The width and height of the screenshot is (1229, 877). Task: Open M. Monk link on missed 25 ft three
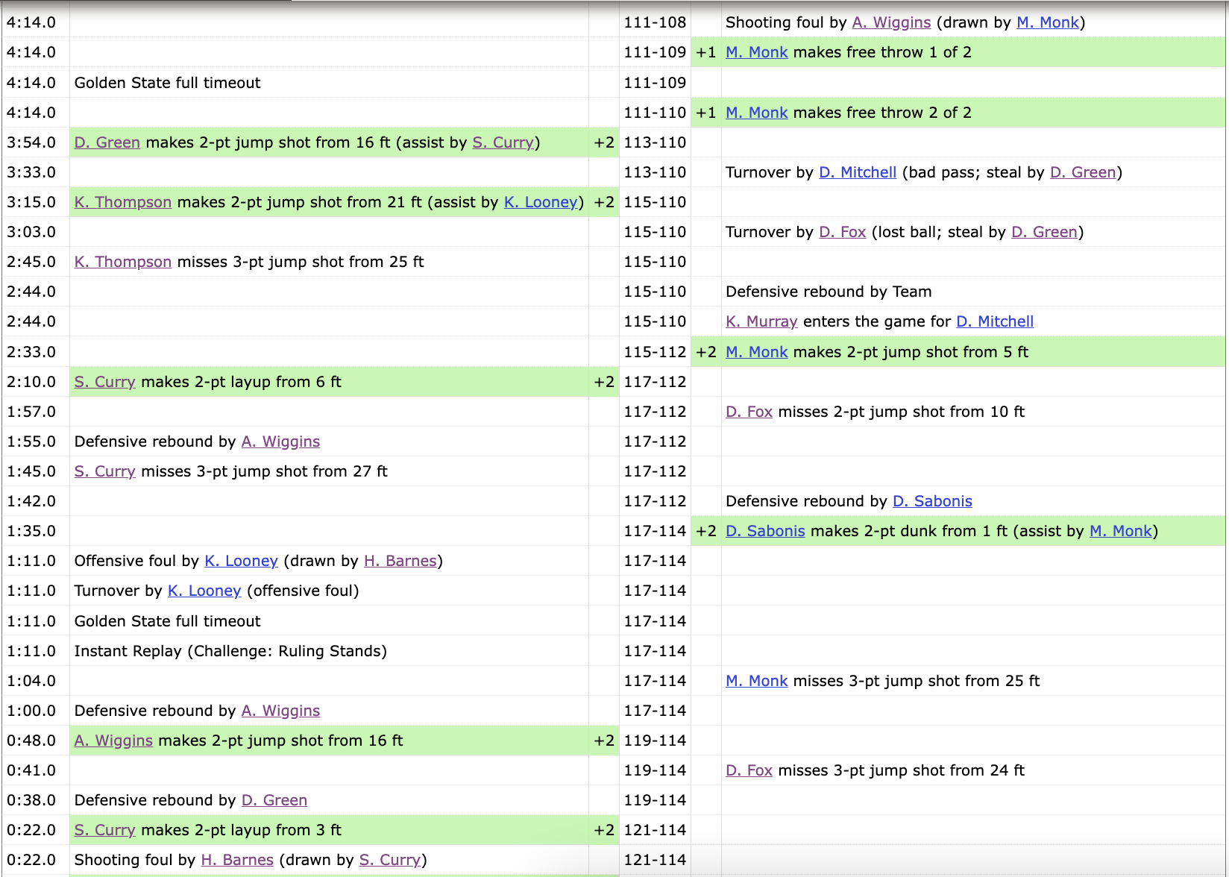pos(756,681)
